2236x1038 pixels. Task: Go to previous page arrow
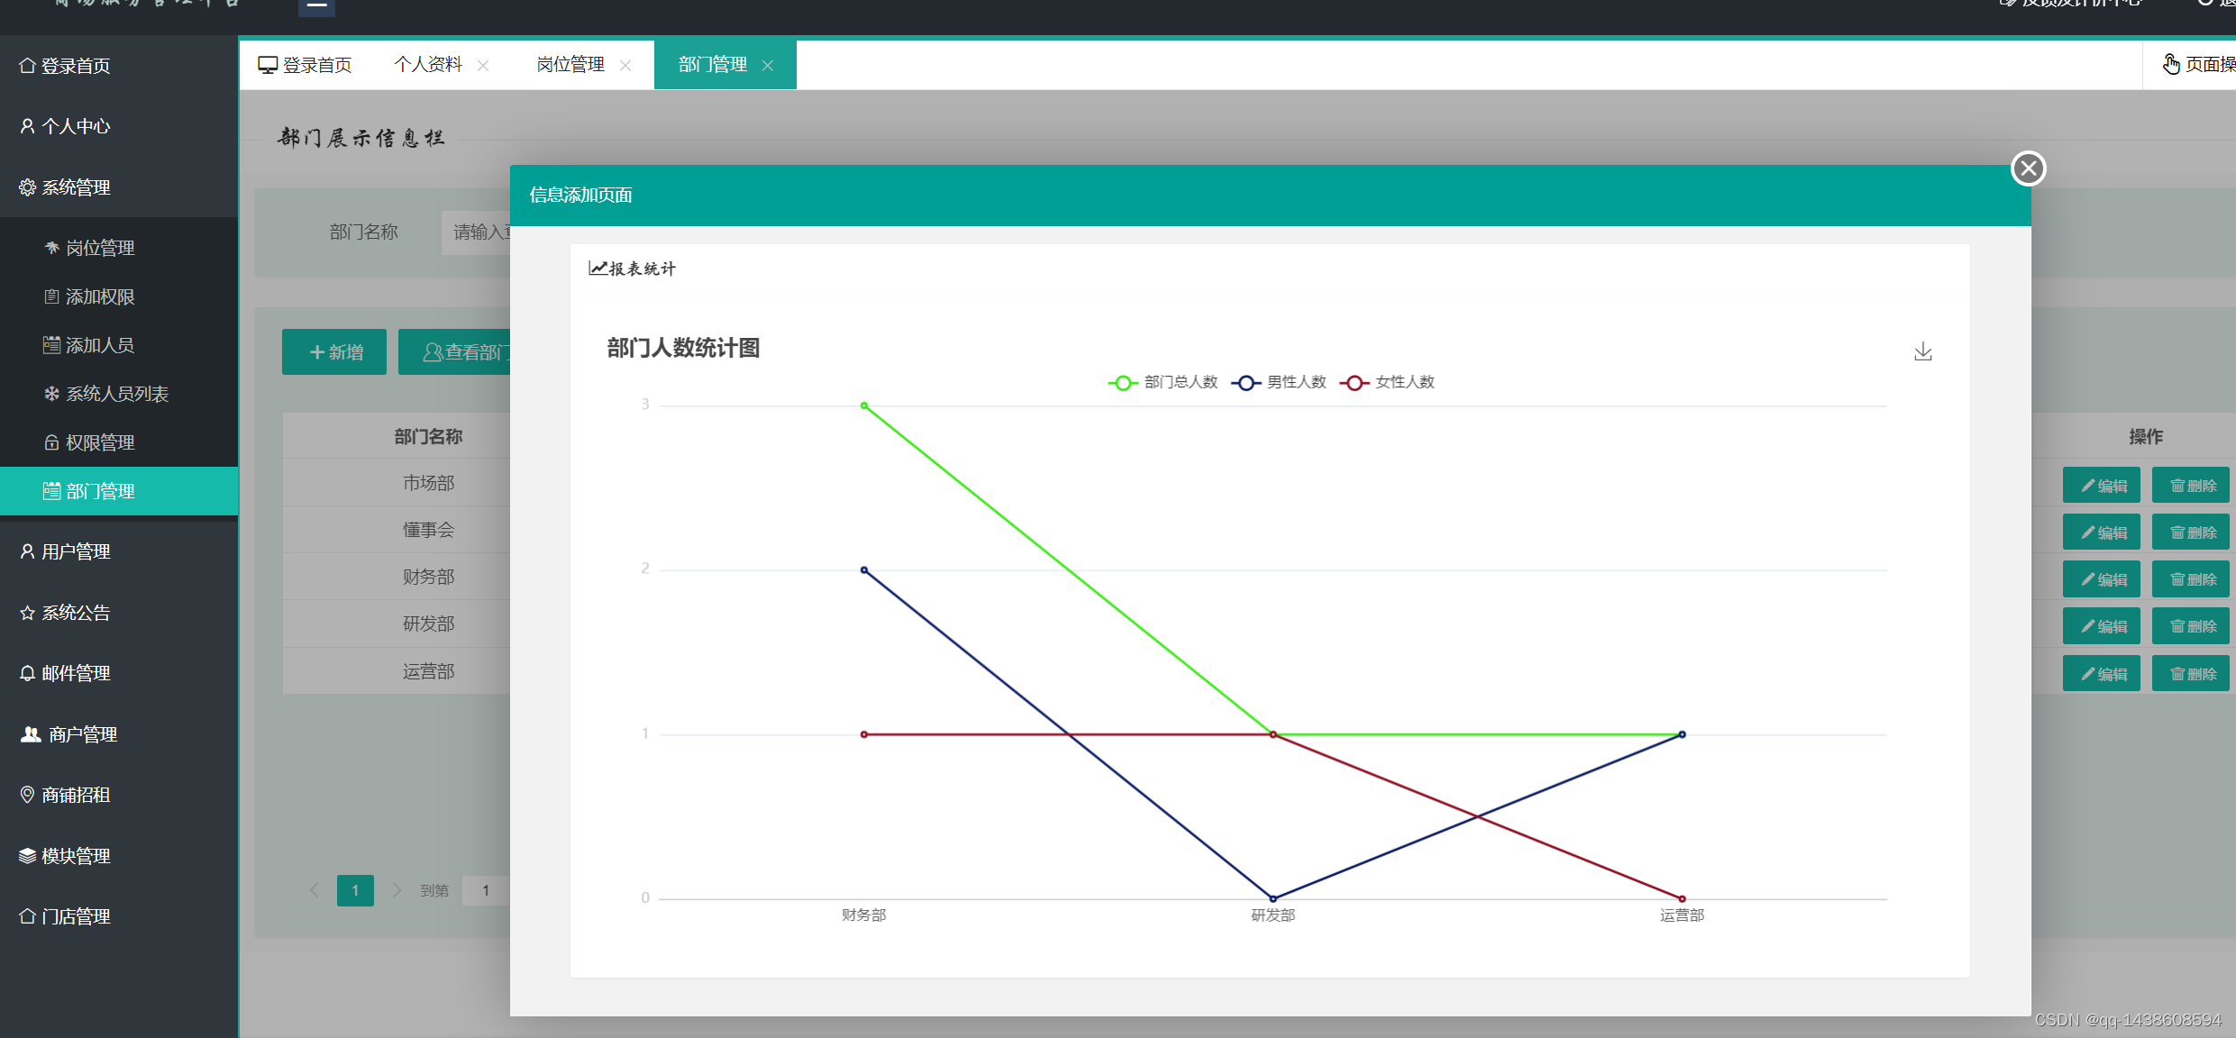(314, 890)
